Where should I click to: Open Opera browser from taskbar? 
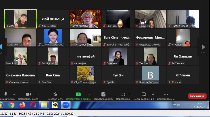click(x=33, y=105)
